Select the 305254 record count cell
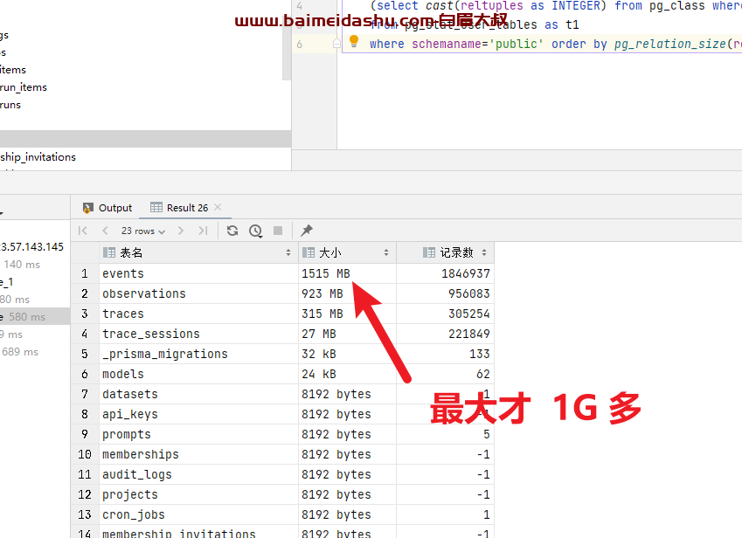The height and width of the screenshot is (538, 742). click(x=446, y=314)
